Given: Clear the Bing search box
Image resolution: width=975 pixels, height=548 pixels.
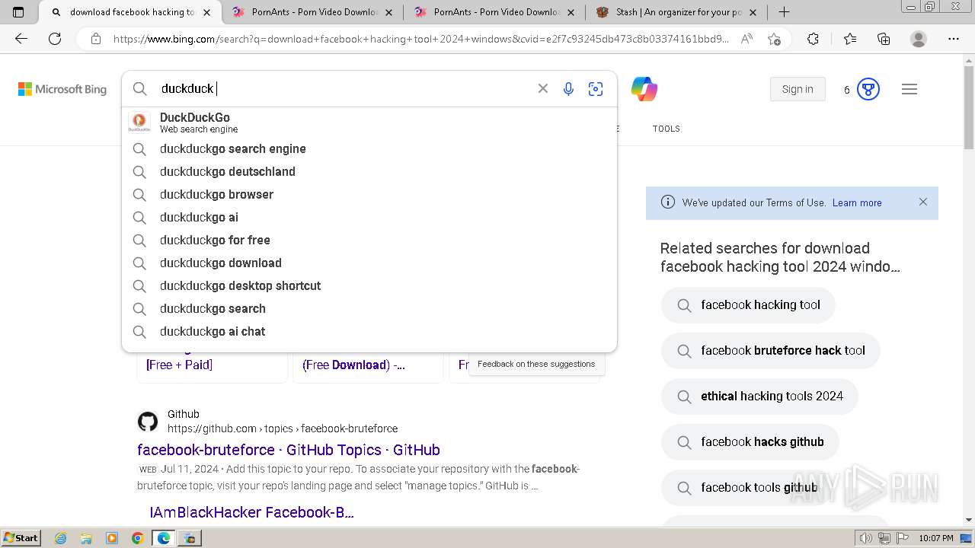Looking at the screenshot, I should click(543, 88).
